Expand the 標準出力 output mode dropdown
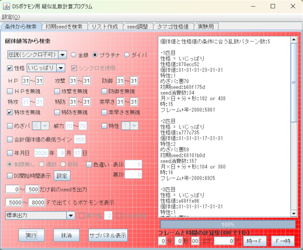 (x=71, y=215)
